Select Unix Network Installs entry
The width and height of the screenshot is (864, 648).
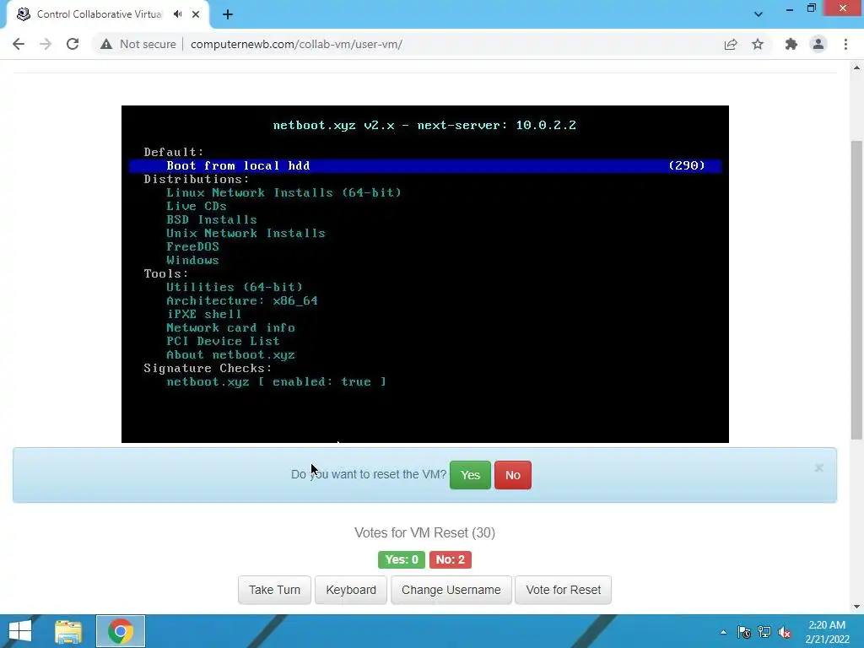coord(246,233)
